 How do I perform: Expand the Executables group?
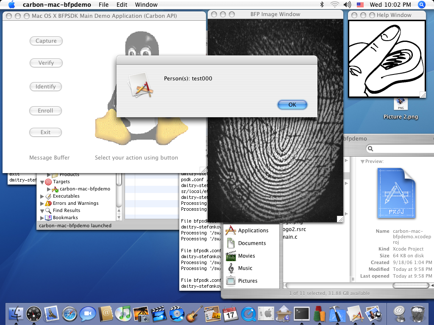pos(42,196)
